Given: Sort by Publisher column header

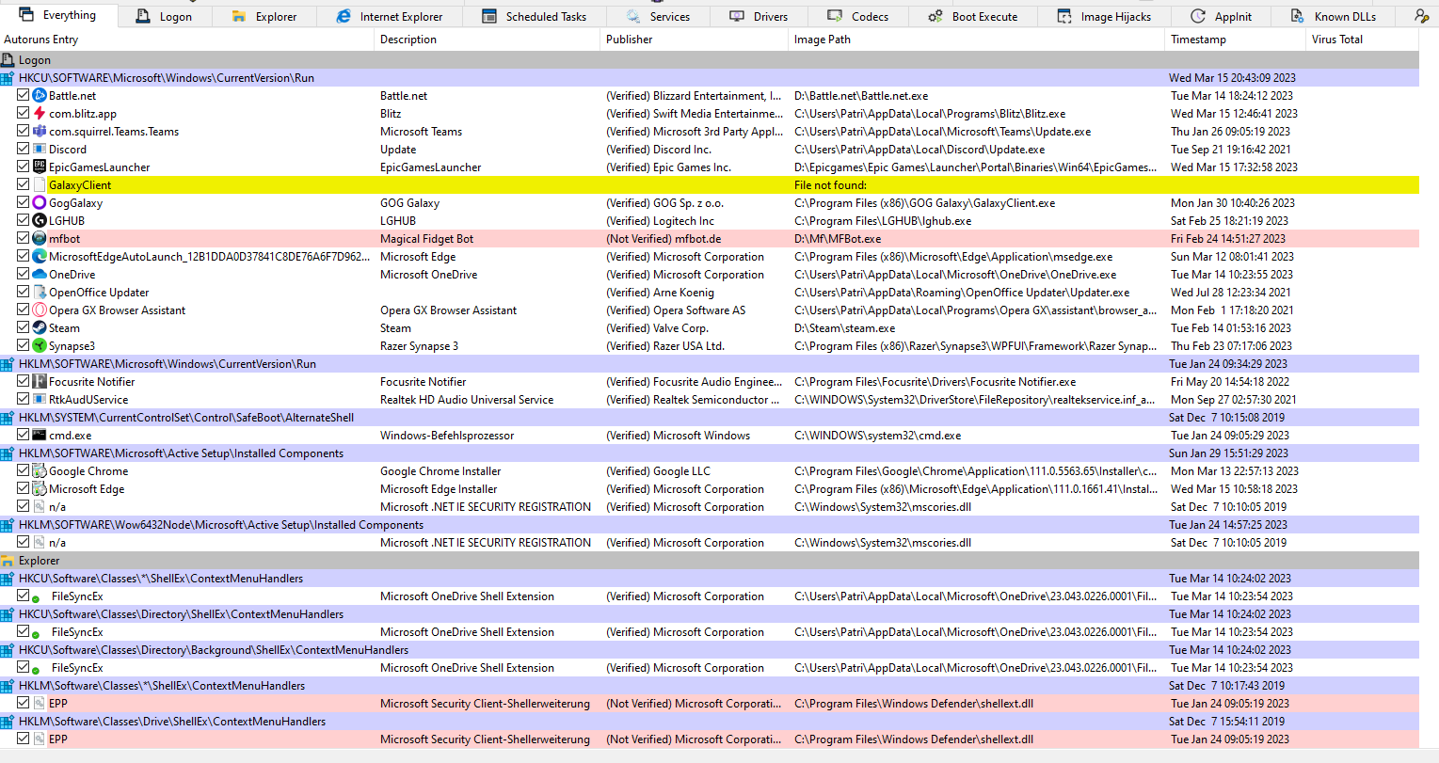Looking at the screenshot, I should (x=694, y=40).
